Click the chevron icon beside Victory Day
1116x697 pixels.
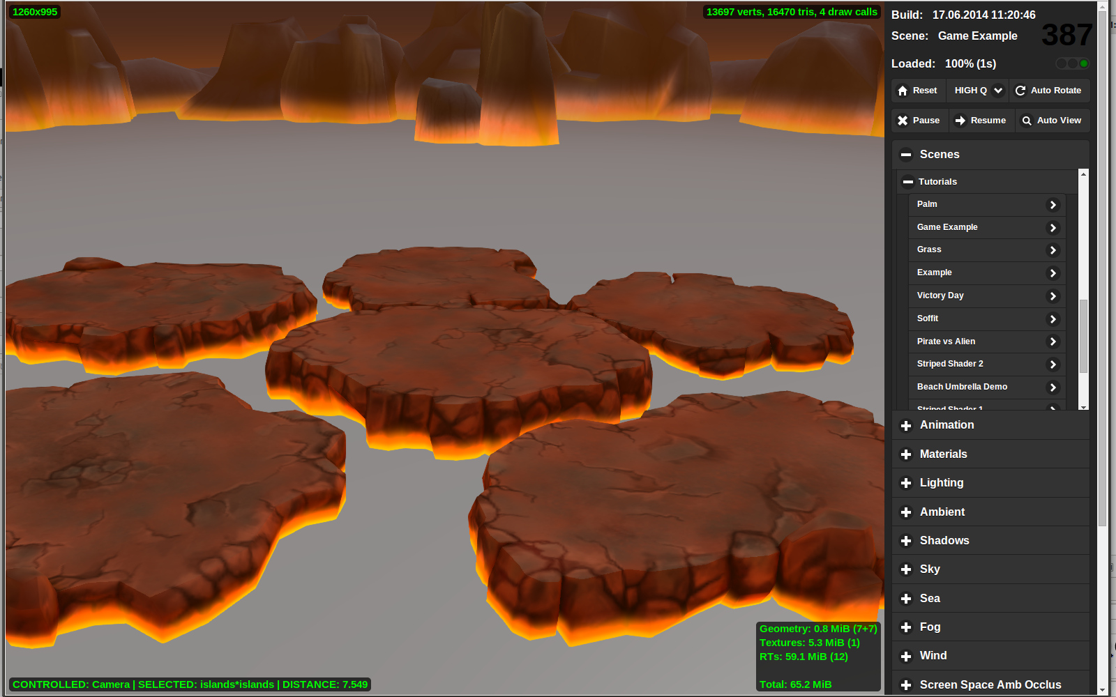1053,296
